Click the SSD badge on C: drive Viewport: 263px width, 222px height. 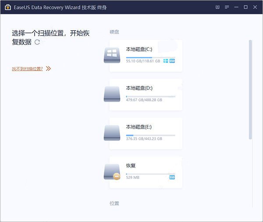172,61
